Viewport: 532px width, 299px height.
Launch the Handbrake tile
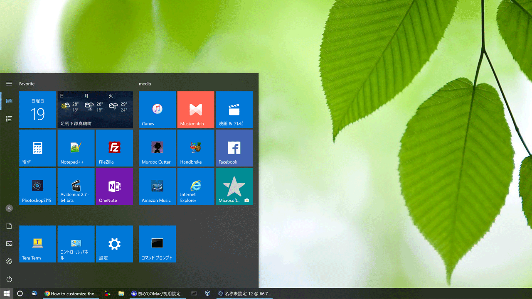[x=196, y=148]
